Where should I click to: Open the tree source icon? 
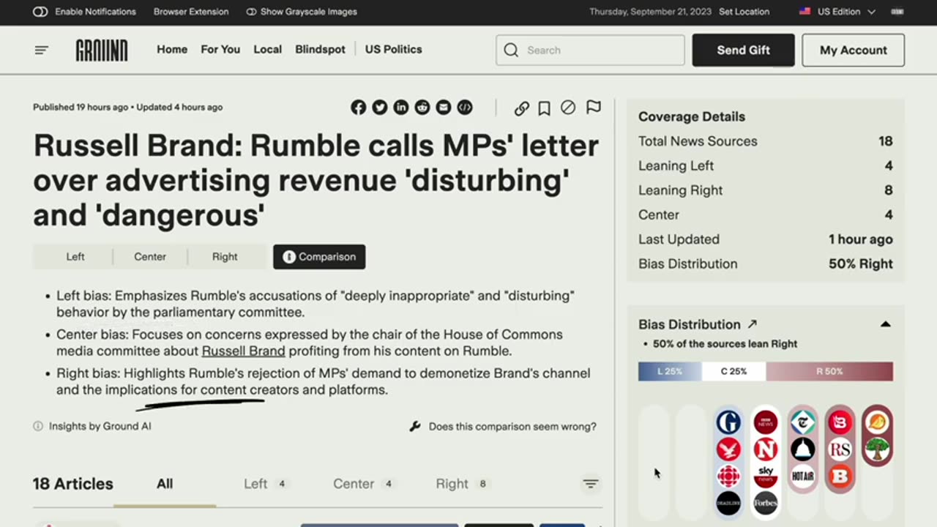877,449
